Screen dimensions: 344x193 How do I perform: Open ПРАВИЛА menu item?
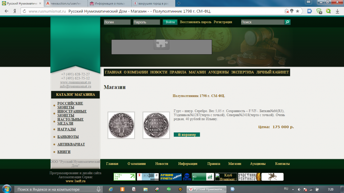click(x=178, y=72)
